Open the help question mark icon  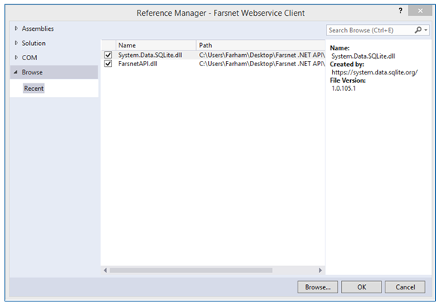tap(400, 11)
